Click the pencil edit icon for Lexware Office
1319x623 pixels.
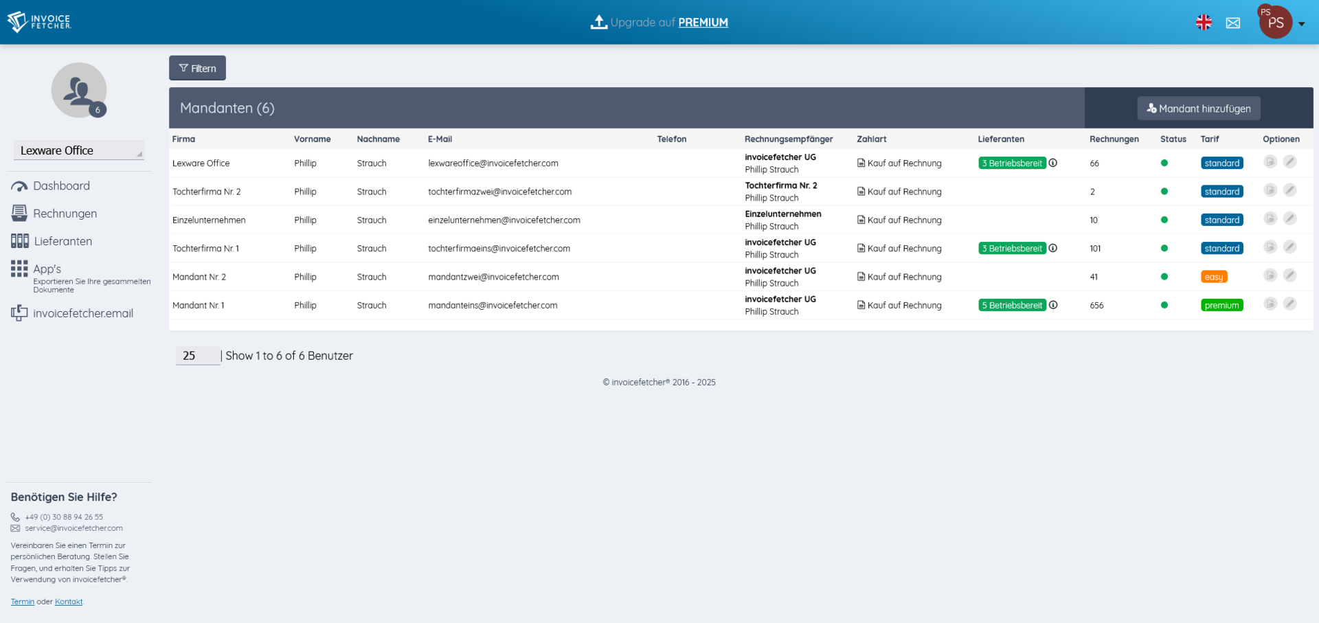click(1289, 162)
